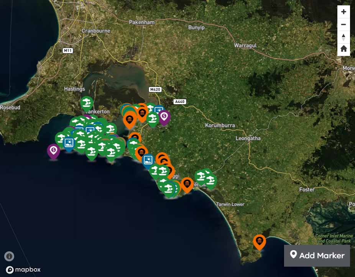Return map to home view

click(343, 49)
